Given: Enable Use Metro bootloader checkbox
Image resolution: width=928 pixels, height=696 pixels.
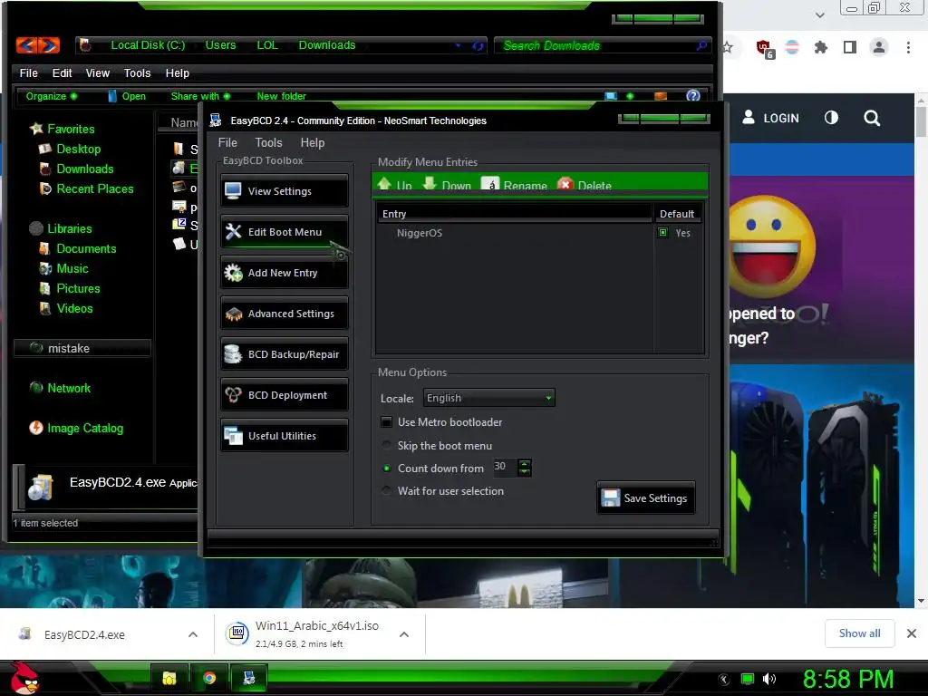Looking at the screenshot, I should (386, 422).
